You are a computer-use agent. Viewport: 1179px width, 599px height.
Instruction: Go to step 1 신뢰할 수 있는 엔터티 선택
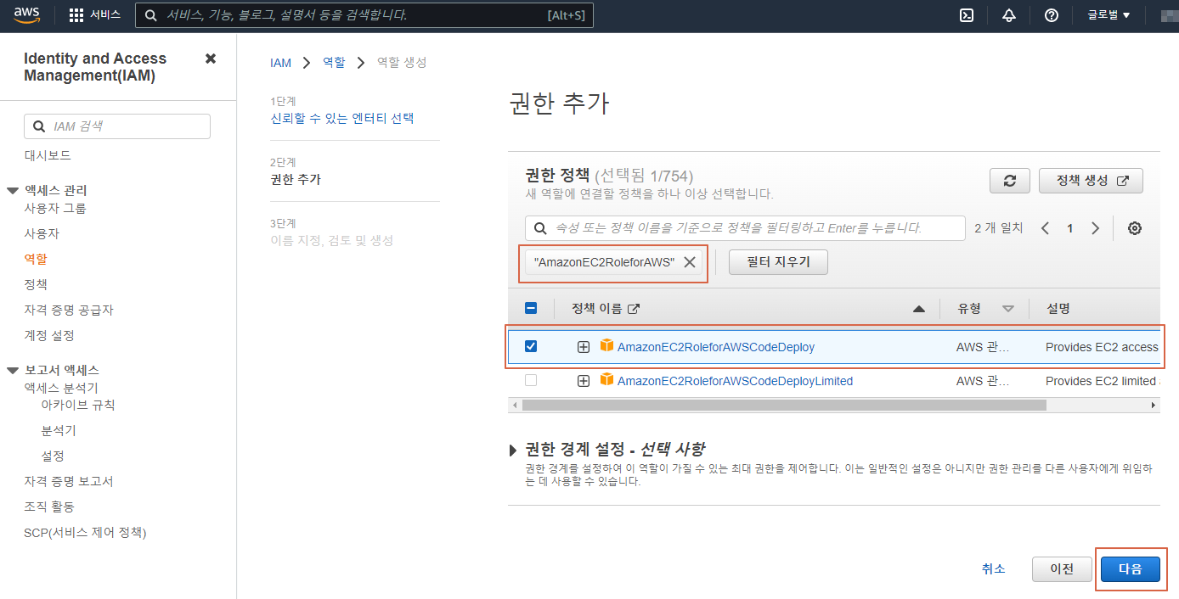pyautogui.click(x=342, y=118)
